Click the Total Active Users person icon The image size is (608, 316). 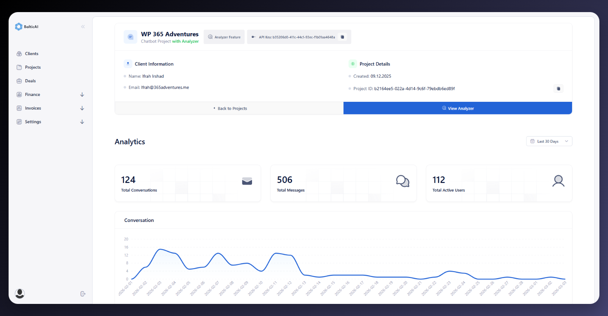point(558,181)
